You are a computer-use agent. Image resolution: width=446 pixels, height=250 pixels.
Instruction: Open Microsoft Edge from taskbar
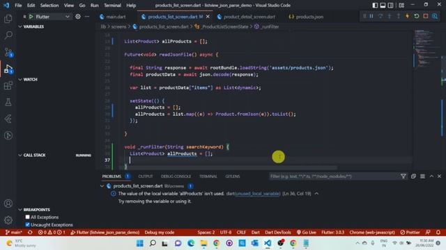(191, 243)
